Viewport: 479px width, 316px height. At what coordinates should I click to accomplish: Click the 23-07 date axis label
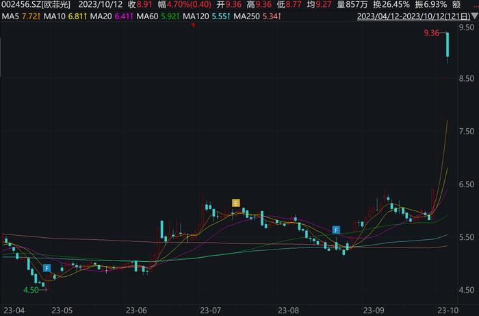[x=211, y=311]
